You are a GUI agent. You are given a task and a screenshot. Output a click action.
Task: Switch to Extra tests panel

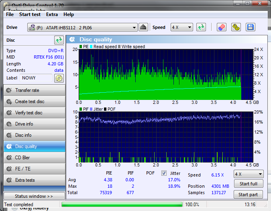tap(35, 180)
